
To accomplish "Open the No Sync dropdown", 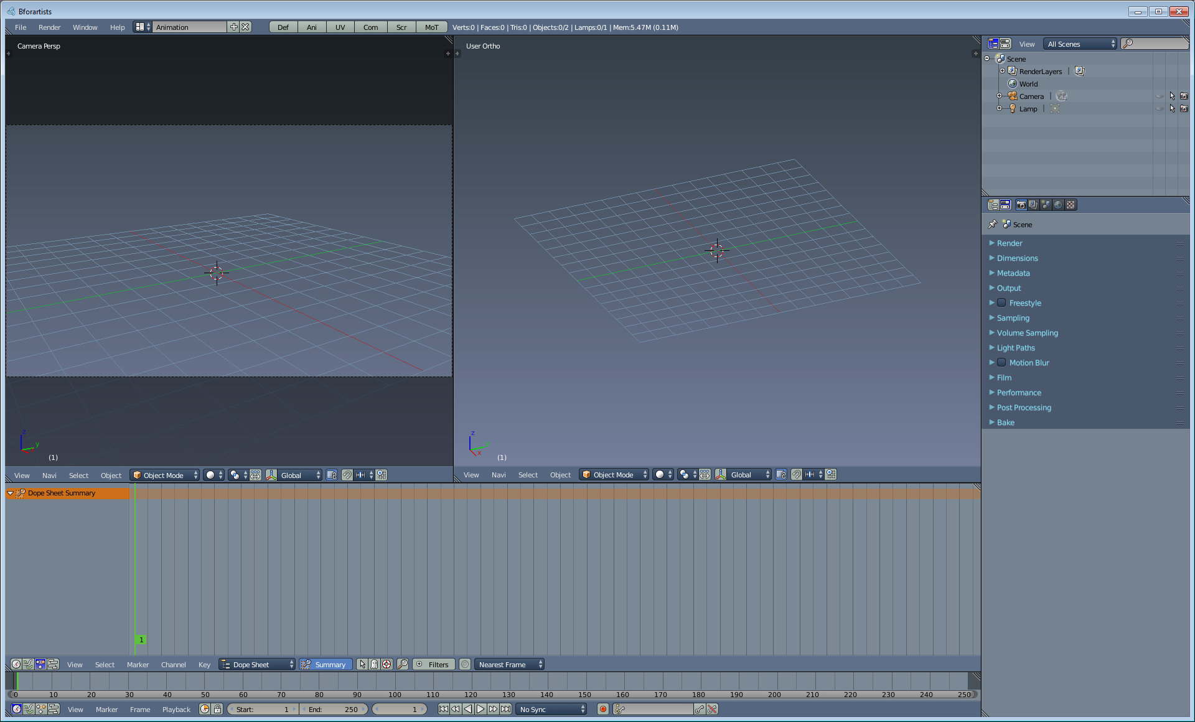I will [x=552, y=709].
